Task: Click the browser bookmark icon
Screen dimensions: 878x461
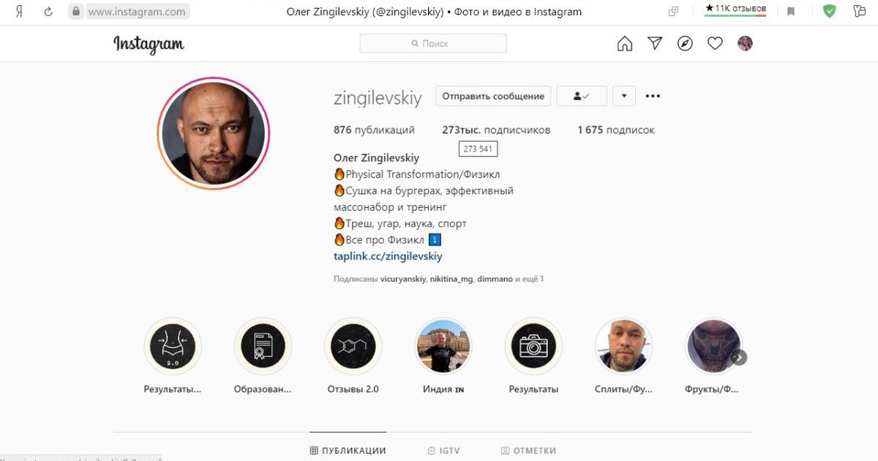Action: point(791,12)
